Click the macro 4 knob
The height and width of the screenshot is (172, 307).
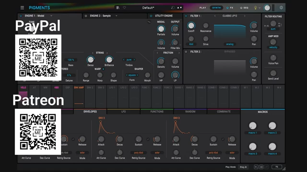point(272,147)
